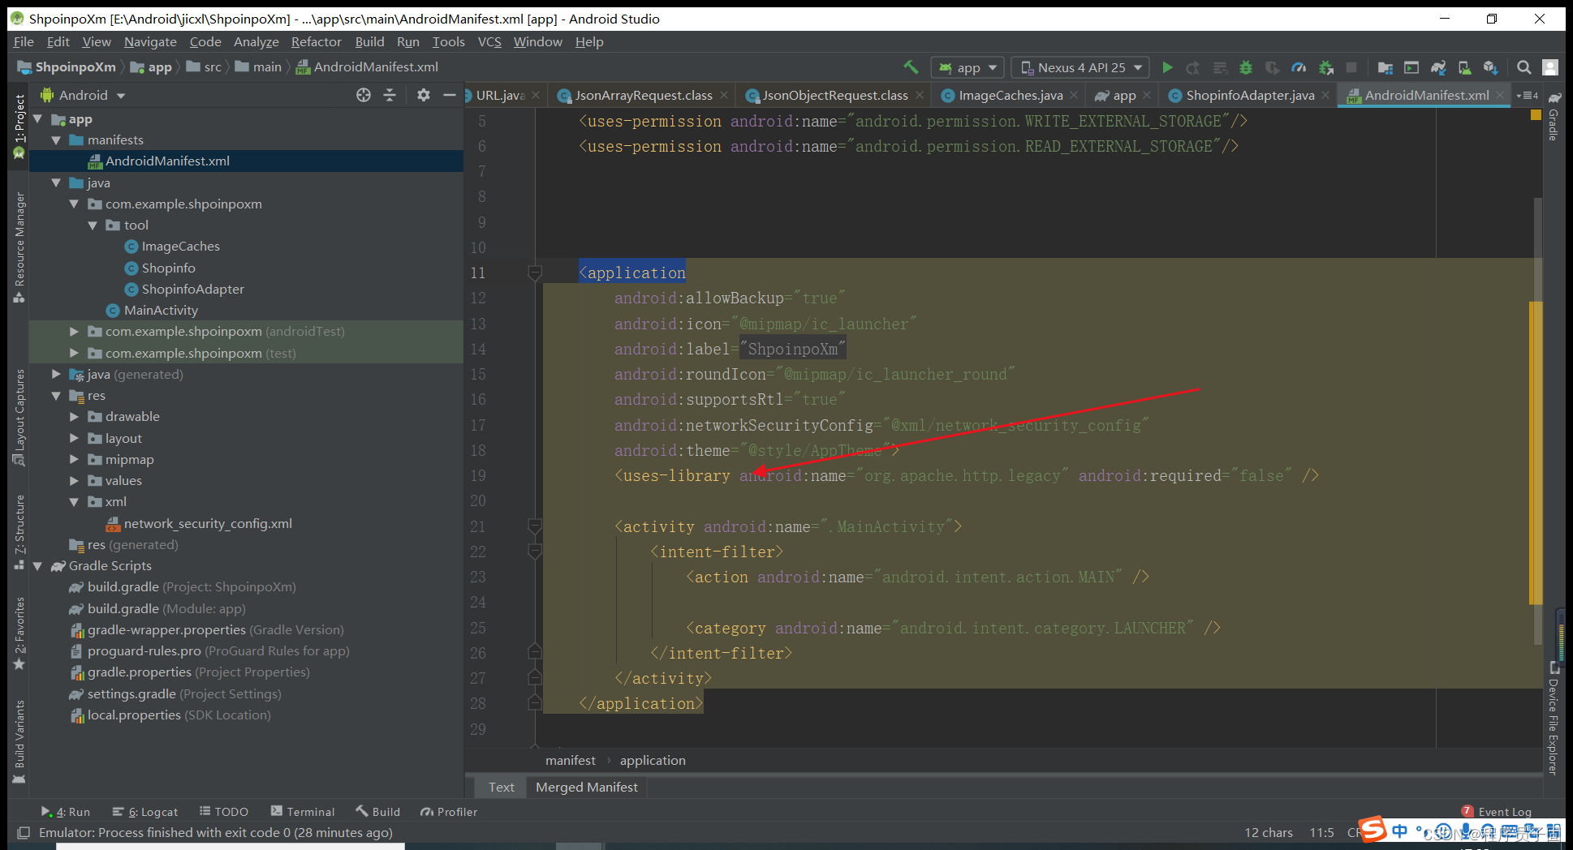Close the AndroidManifest.xml tab
This screenshot has height=850, width=1573.
(x=1501, y=95)
